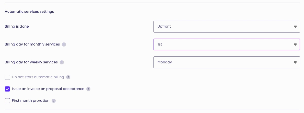The height and width of the screenshot is (113, 304).
Task: Show help for invoice on proposal acceptance
Action: tap(88, 89)
